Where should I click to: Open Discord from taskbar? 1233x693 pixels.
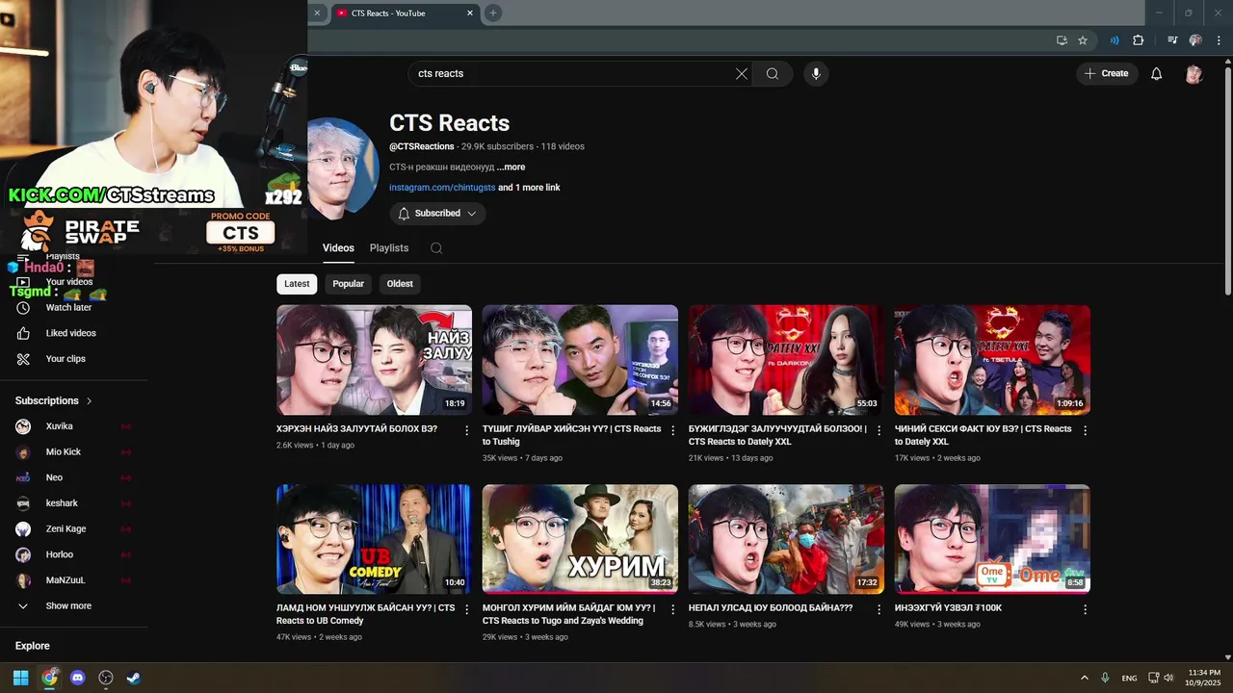(x=77, y=678)
